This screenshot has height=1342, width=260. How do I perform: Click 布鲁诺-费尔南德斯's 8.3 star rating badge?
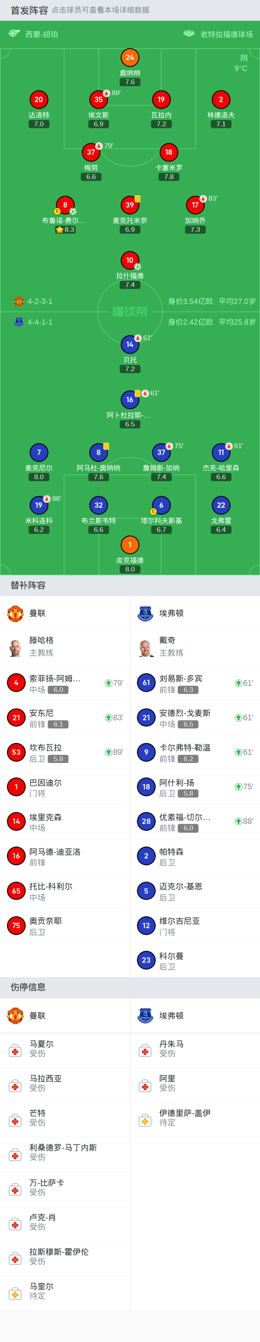65,229
